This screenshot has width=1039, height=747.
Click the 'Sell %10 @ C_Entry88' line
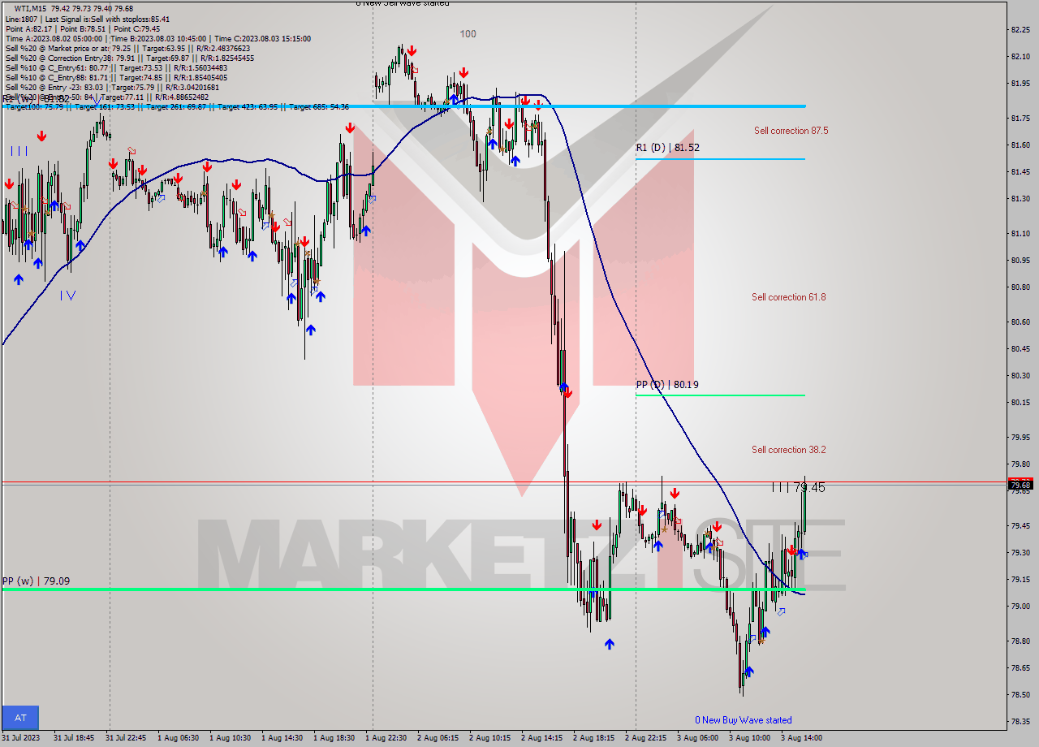click(116, 77)
